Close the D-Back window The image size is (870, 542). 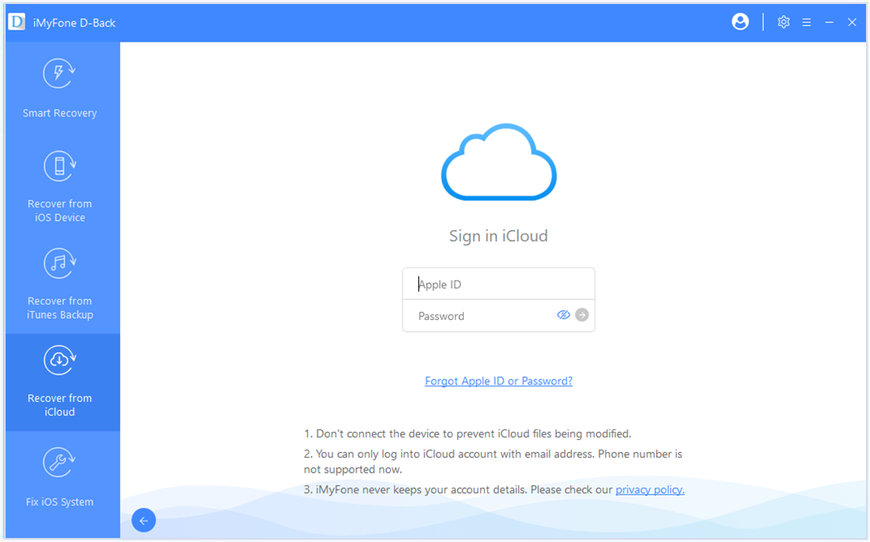[x=852, y=23]
